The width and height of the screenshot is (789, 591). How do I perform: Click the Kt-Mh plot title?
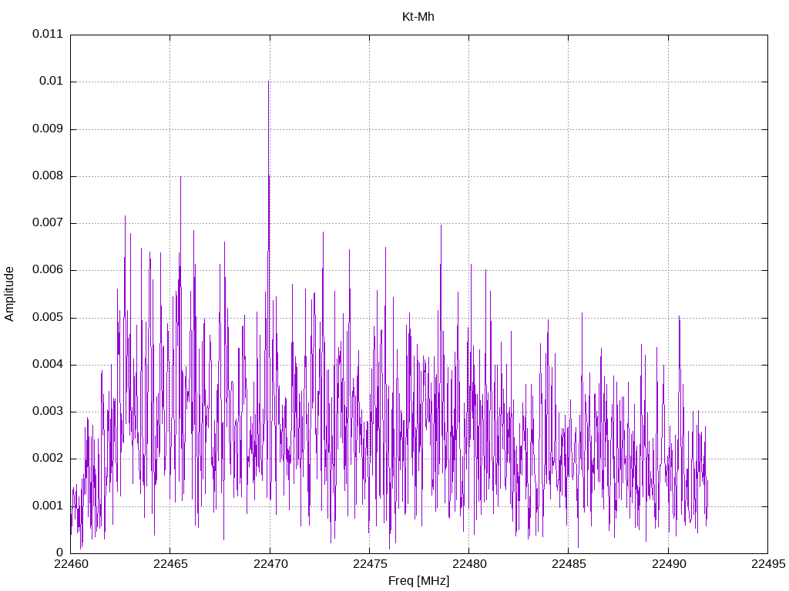(418, 16)
